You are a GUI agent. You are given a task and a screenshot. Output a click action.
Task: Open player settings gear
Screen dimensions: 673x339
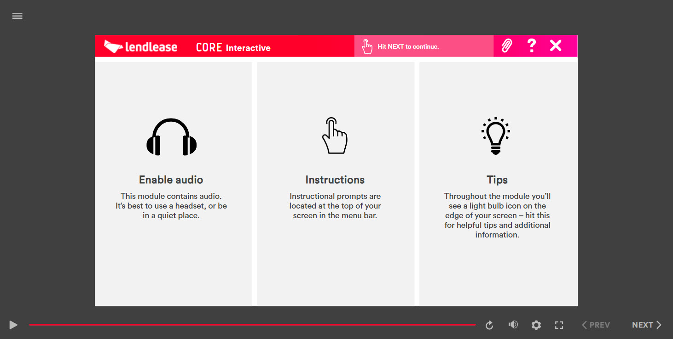click(x=536, y=325)
